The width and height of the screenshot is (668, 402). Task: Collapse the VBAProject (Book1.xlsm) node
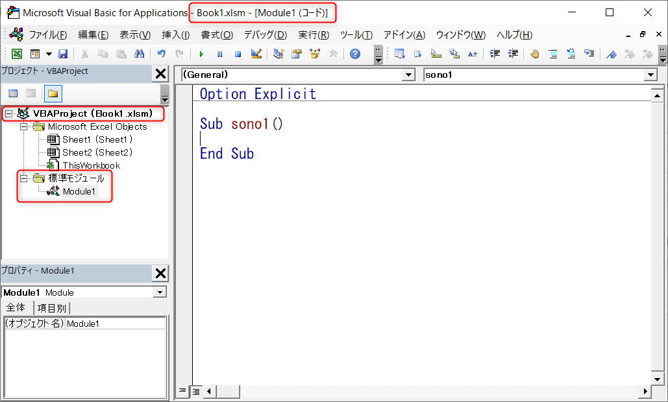[x=8, y=114]
